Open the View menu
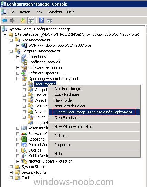 (39, 12)
